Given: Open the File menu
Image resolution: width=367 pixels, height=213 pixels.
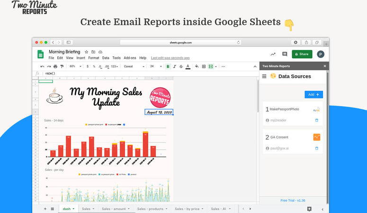Looking at the screenshot, I should tap(51, 58).
